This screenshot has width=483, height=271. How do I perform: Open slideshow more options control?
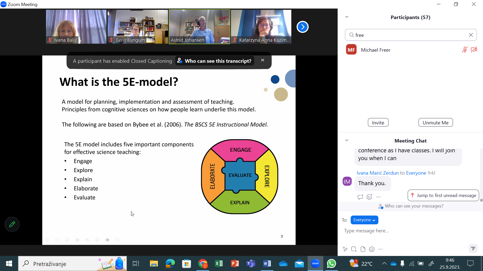click(x=117, y=240)
